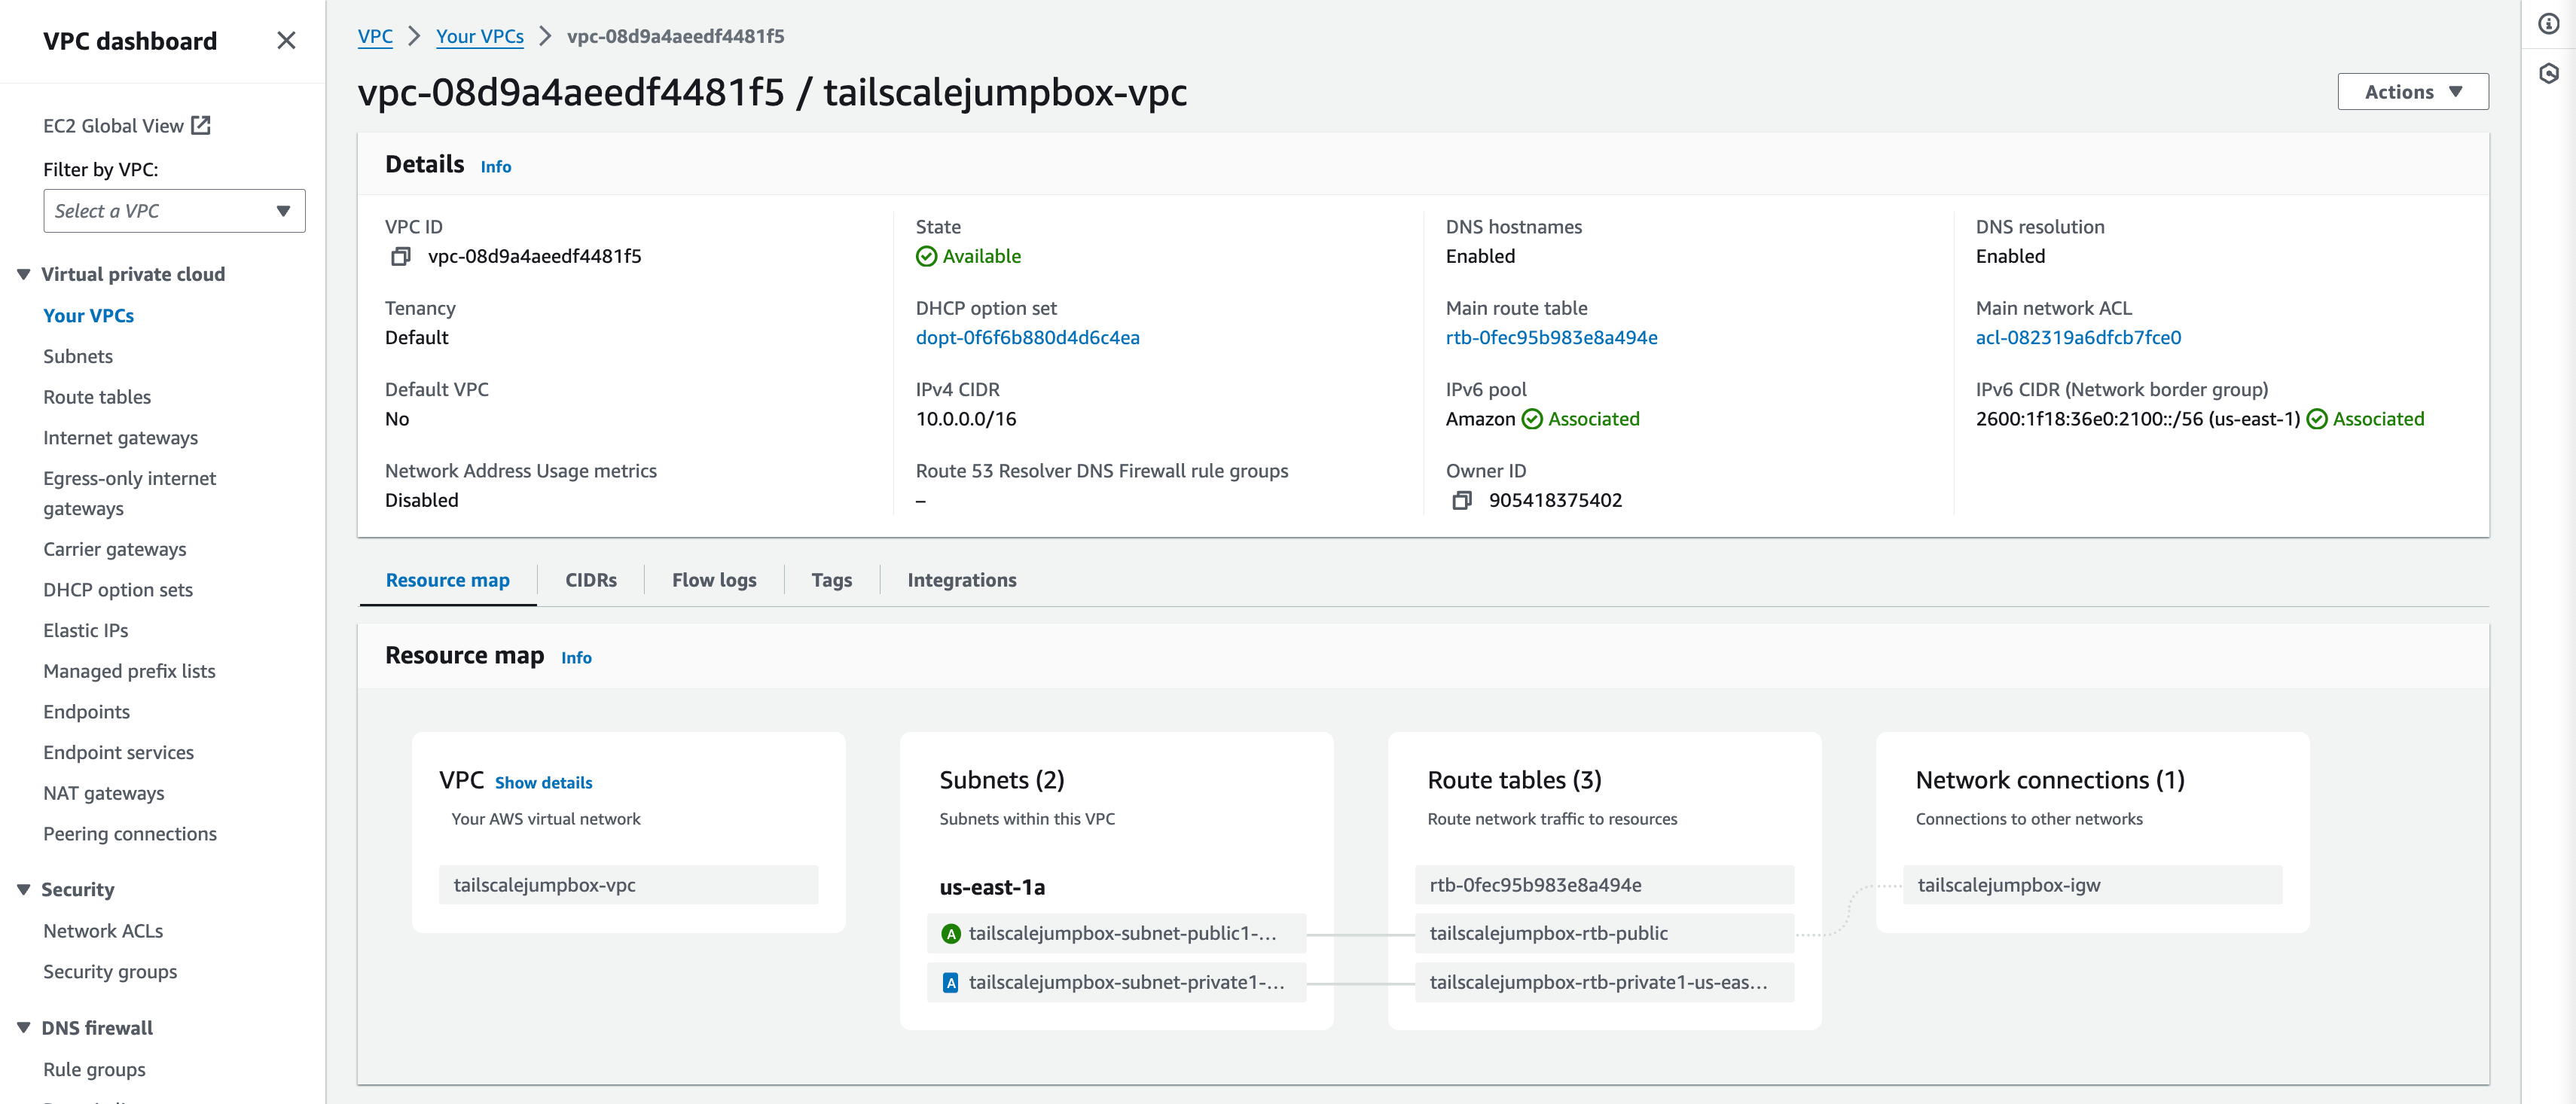Copy the VPC ID using the copy icon
Screen dimensions: 2576x1104
click(x=401, y=256)
